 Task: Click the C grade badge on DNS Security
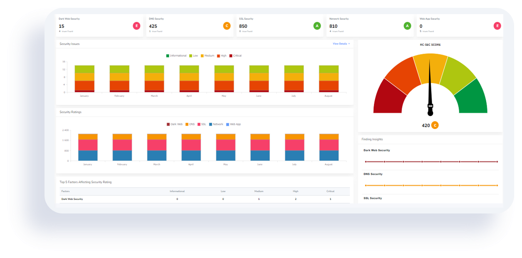pos(226,25)
